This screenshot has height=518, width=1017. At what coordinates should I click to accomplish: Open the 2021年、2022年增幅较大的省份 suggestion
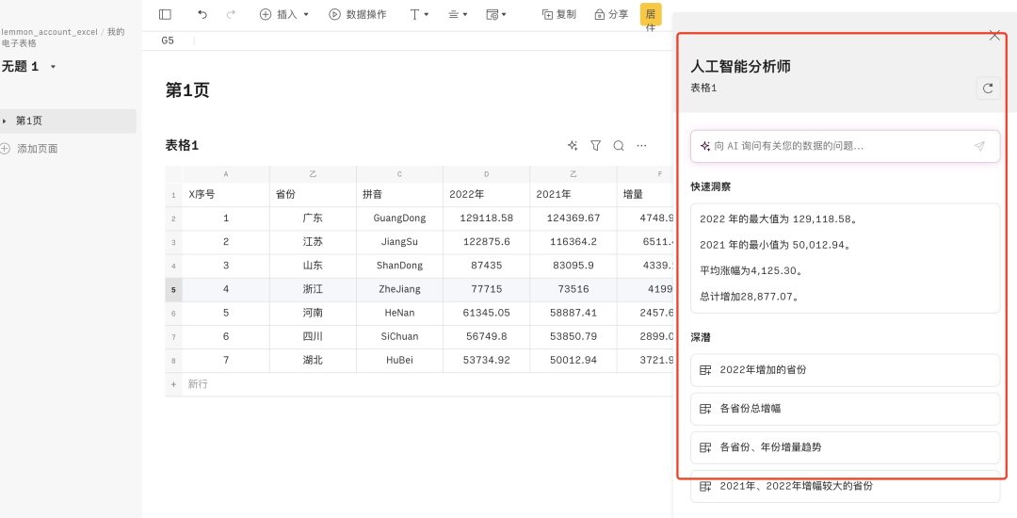pos(845,486)
